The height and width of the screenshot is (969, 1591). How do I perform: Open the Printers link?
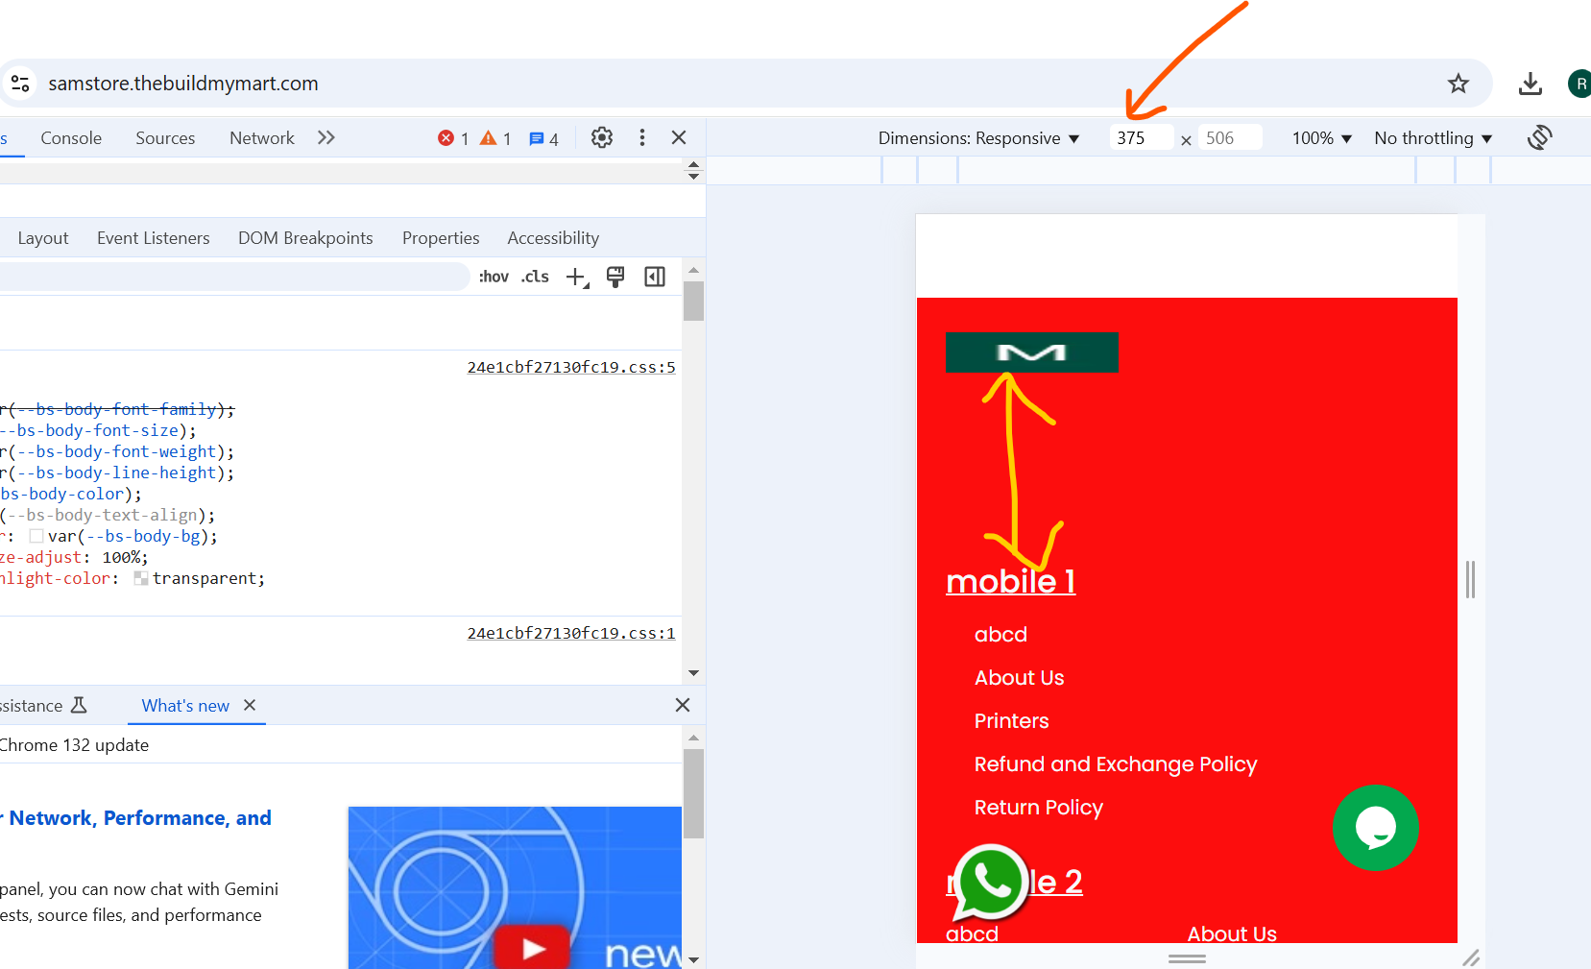point(1011,721)
